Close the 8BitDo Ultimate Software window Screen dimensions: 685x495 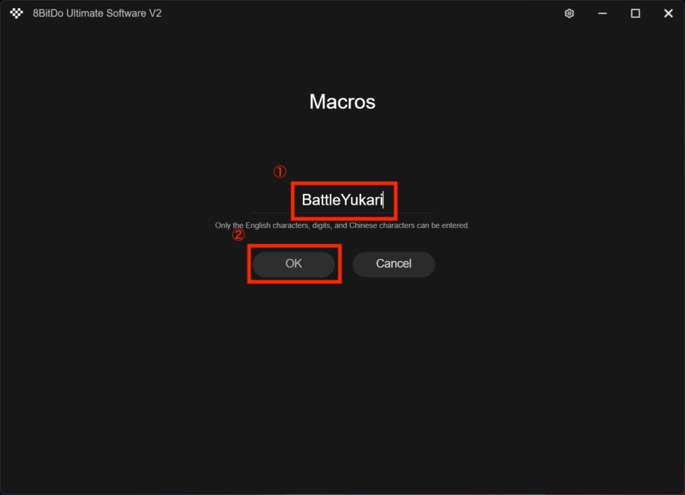tap(668, 13)
